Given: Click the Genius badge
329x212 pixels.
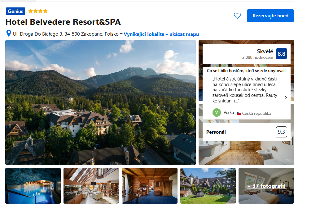Looking at the screenshot, I should pyautogui.click(x=15, y=11).
